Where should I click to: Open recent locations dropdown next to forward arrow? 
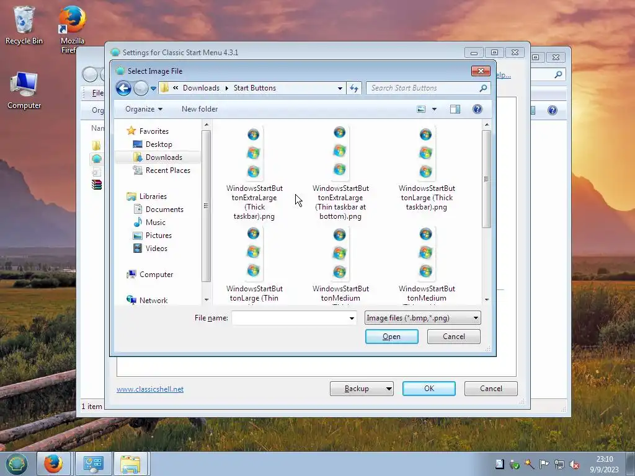154,88
